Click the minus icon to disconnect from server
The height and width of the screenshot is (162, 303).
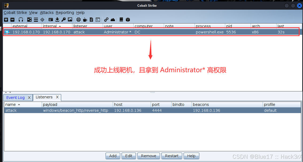pyautogui.click(x=12, y=20)
